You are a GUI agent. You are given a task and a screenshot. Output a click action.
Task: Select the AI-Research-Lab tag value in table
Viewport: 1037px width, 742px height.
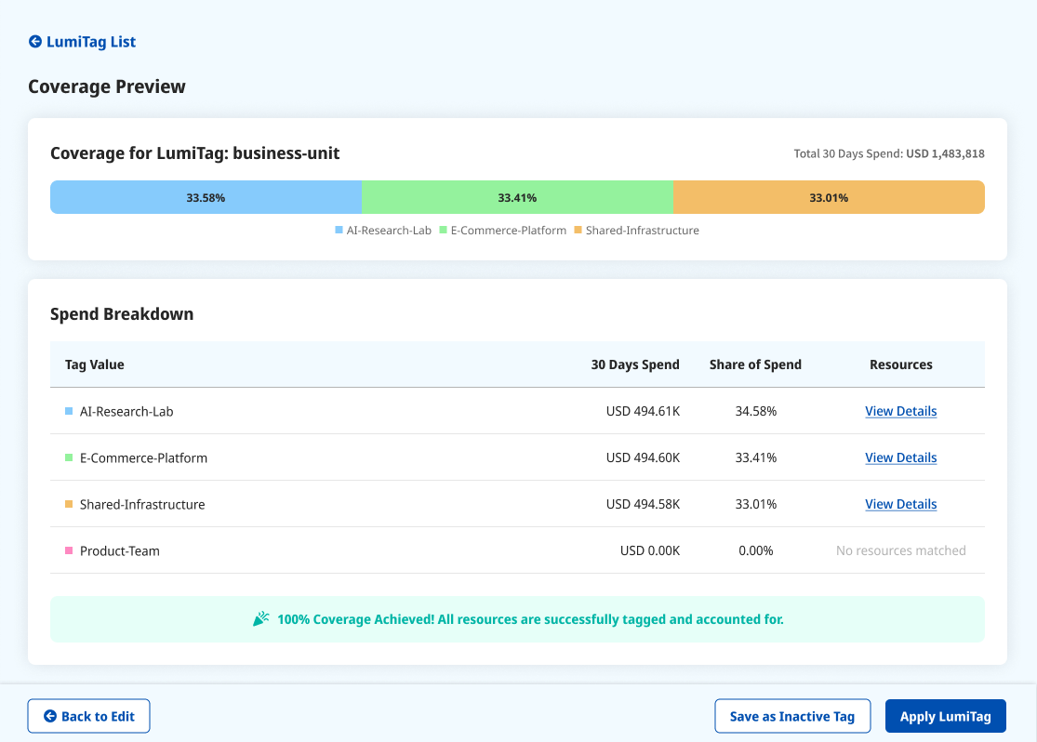pyautogui.click(x=126, y=411)
